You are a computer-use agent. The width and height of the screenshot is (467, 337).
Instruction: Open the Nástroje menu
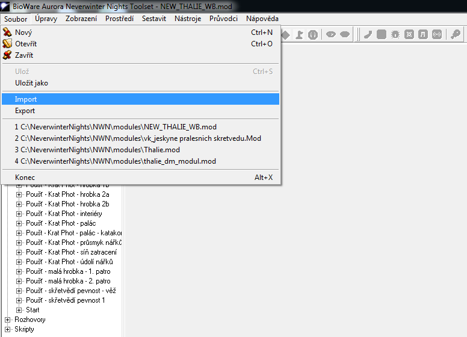coord(187,19)
